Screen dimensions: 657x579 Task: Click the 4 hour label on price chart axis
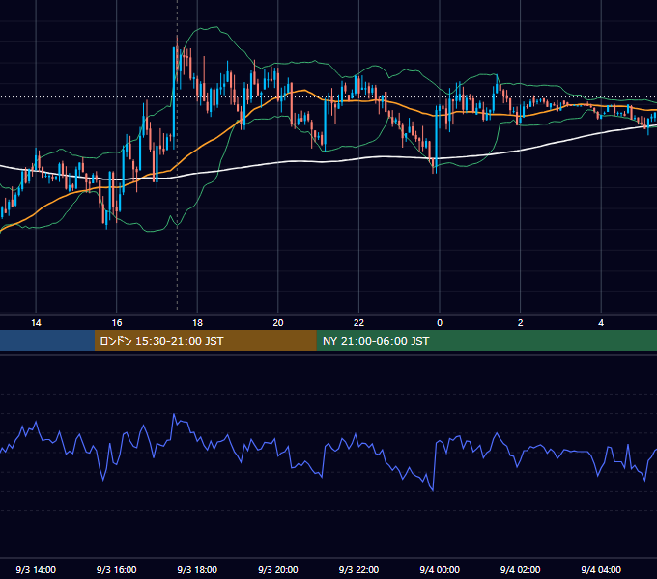(x=601, y=323)
